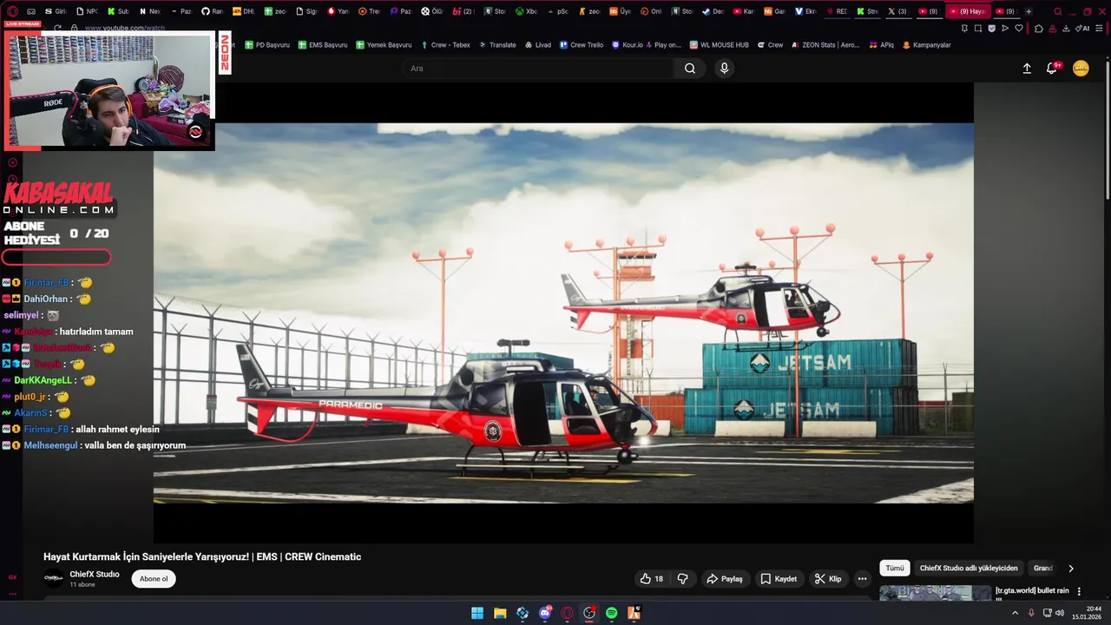Open Spotify from the taskbar

(612, 613)
